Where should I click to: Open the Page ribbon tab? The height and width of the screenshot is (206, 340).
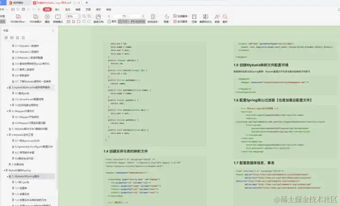click(88, 9)
